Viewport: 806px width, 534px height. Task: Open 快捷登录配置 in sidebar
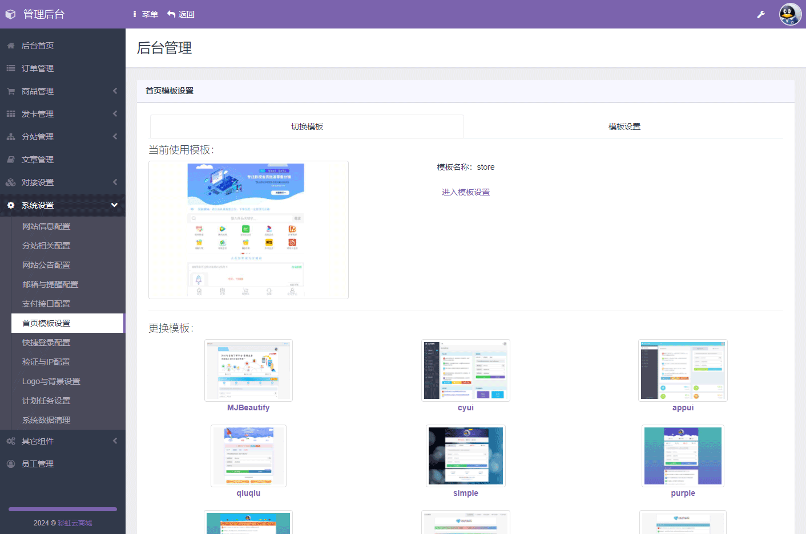pyautogui.click(x=67, y=343)
